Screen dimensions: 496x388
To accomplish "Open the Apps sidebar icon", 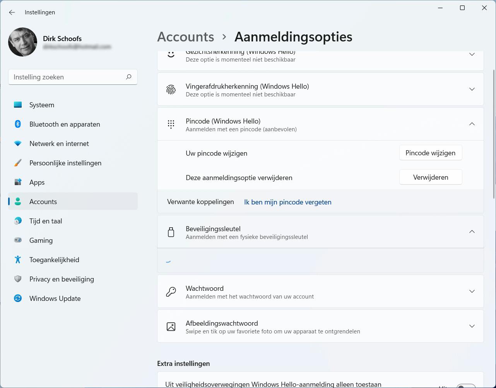I will click(x=18, y=182).
